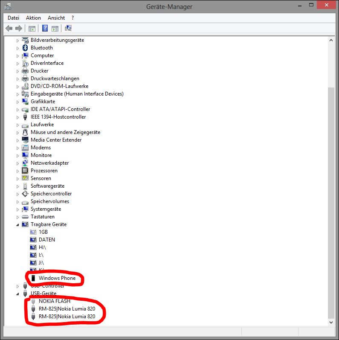Select the DriverInterface category

click(x=47, y=63)
